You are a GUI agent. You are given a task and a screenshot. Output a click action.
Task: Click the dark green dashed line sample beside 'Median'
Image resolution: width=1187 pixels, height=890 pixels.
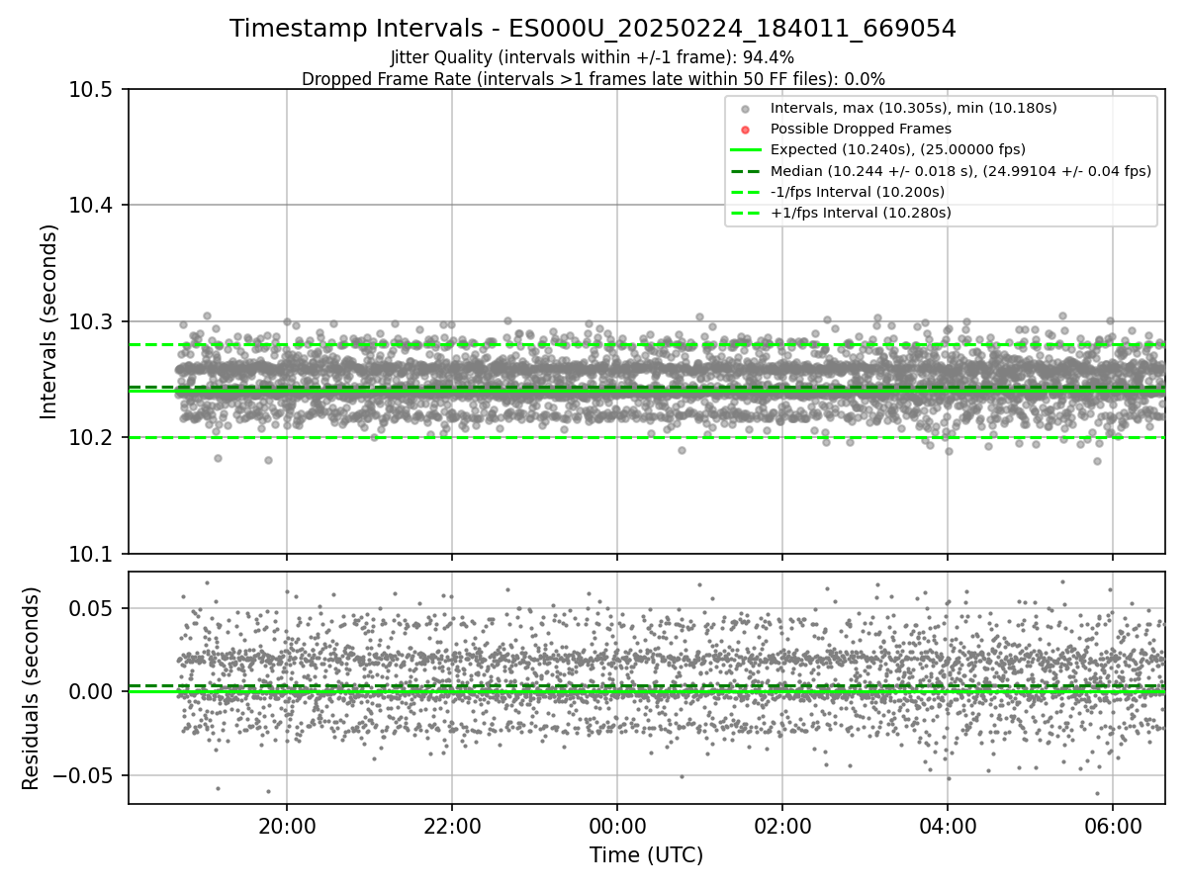(x=746, y=171)
